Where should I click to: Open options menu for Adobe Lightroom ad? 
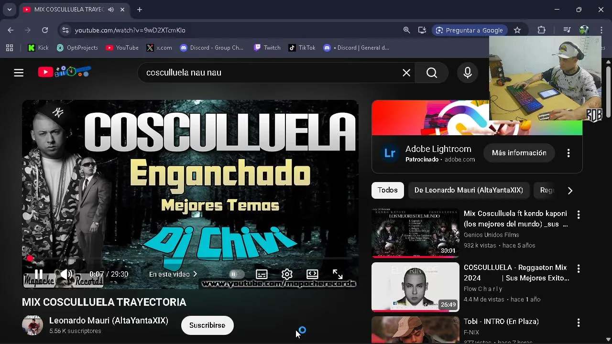tap(568, 153)
